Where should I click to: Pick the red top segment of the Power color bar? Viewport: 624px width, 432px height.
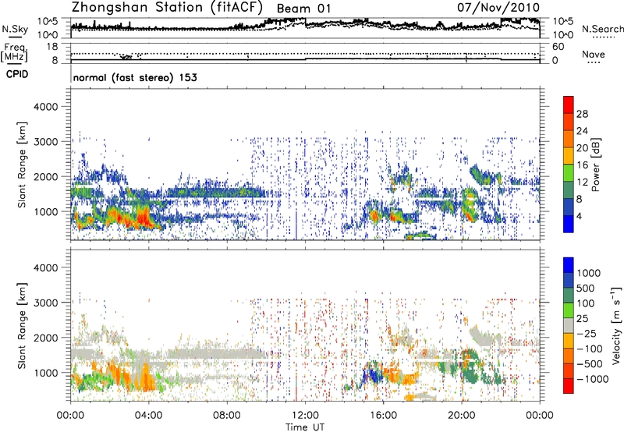(x=569, y=104)
